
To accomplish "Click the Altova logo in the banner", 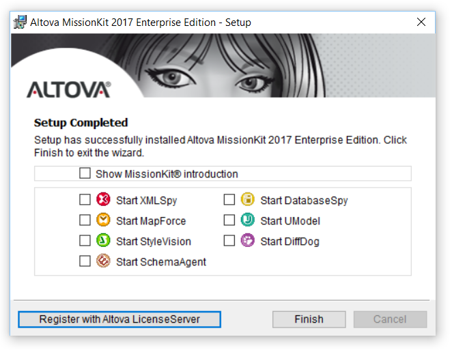I will tap(68, 89).
